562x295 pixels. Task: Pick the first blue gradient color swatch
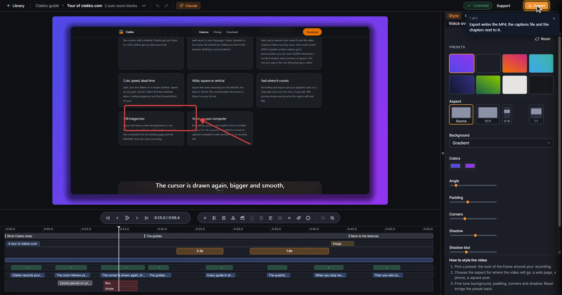click(455, 166)
